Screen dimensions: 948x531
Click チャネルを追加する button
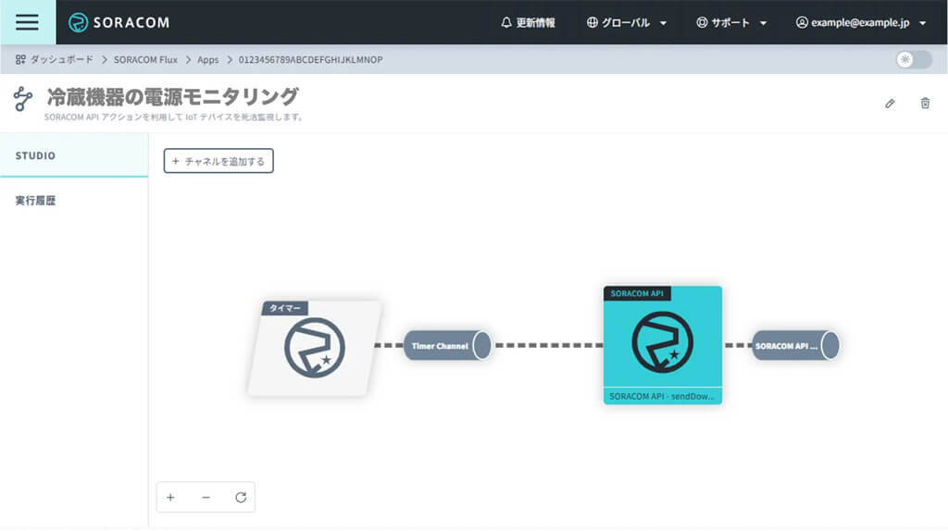pos(218,161)
